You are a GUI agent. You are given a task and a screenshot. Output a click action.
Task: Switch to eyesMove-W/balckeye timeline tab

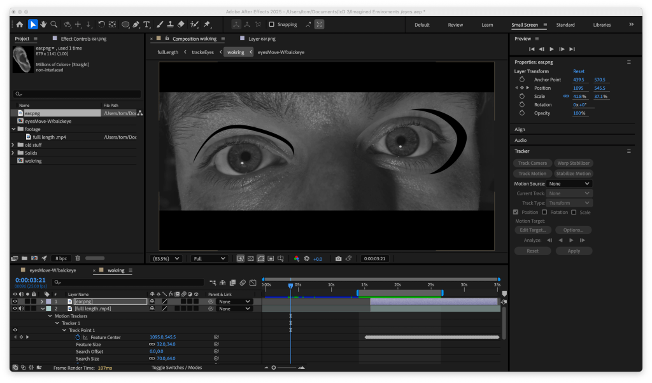(52, 270)
